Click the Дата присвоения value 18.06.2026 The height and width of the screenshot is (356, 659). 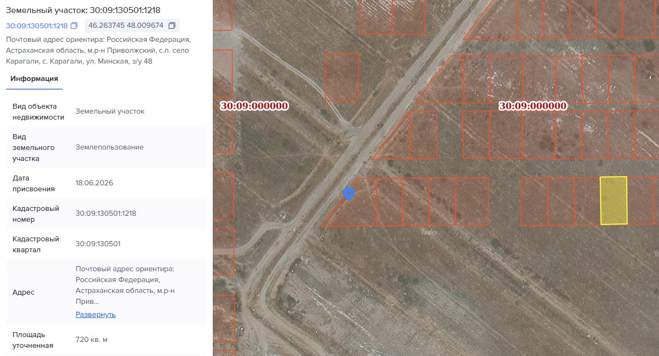[x=94, y=183]
